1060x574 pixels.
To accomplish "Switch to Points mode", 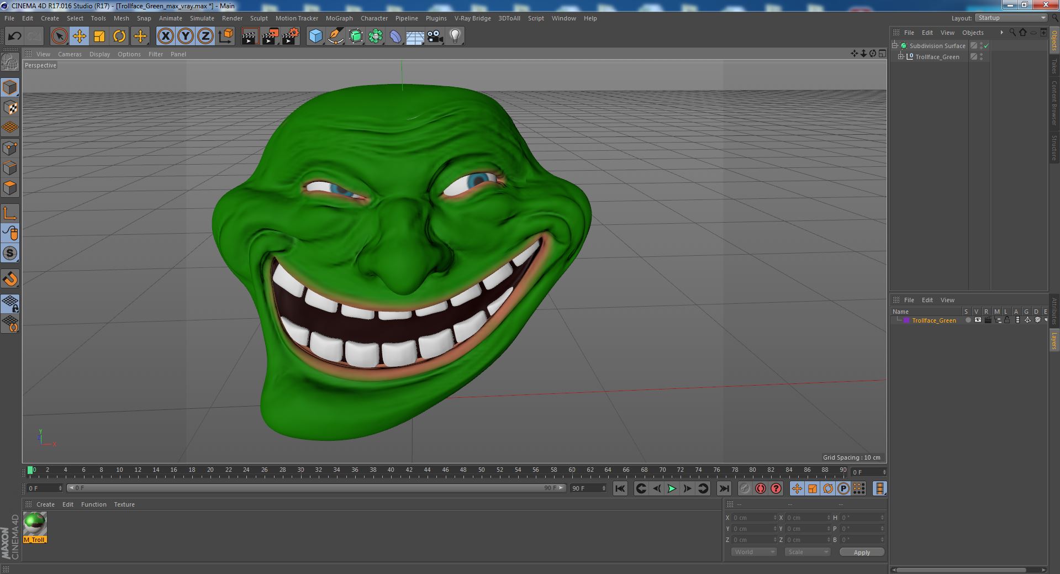I will click(10, 148).
